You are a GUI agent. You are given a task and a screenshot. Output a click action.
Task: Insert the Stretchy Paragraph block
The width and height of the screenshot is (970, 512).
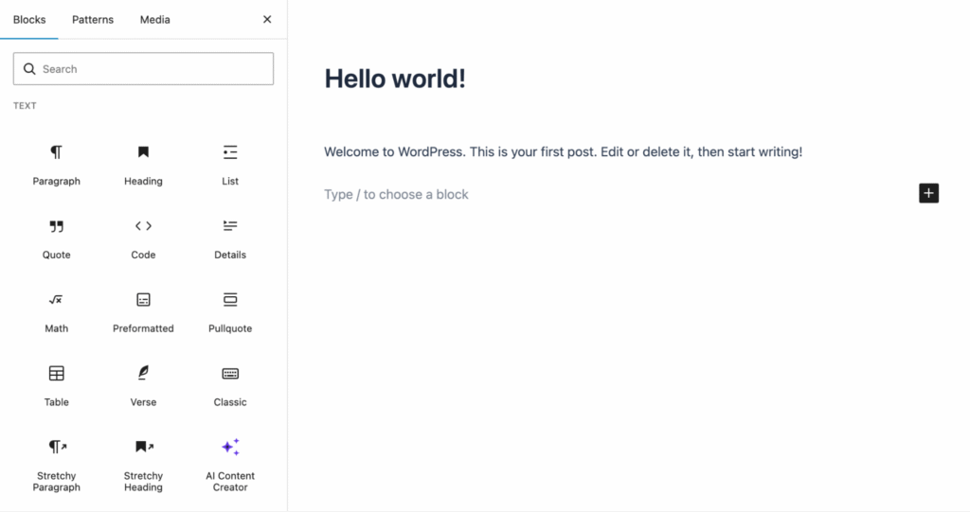(57, 464)
